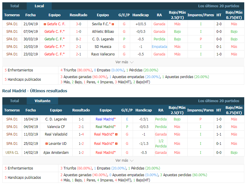Click the 2-1 result at Valencia CF
This screenshot has width=246, height=184.
coord(81,127)
